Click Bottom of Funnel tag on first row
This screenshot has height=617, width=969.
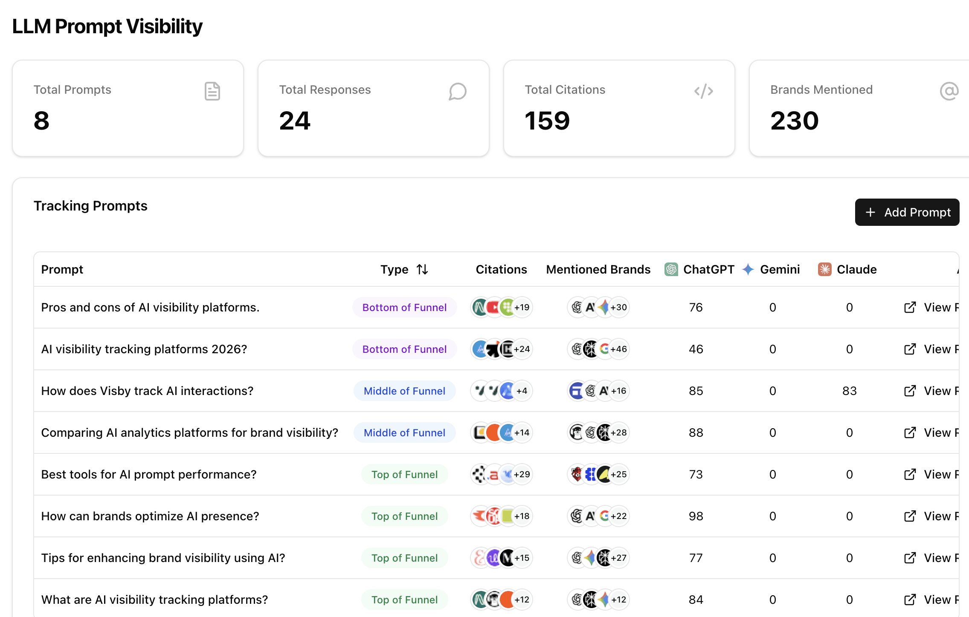[x=404, y=307]
